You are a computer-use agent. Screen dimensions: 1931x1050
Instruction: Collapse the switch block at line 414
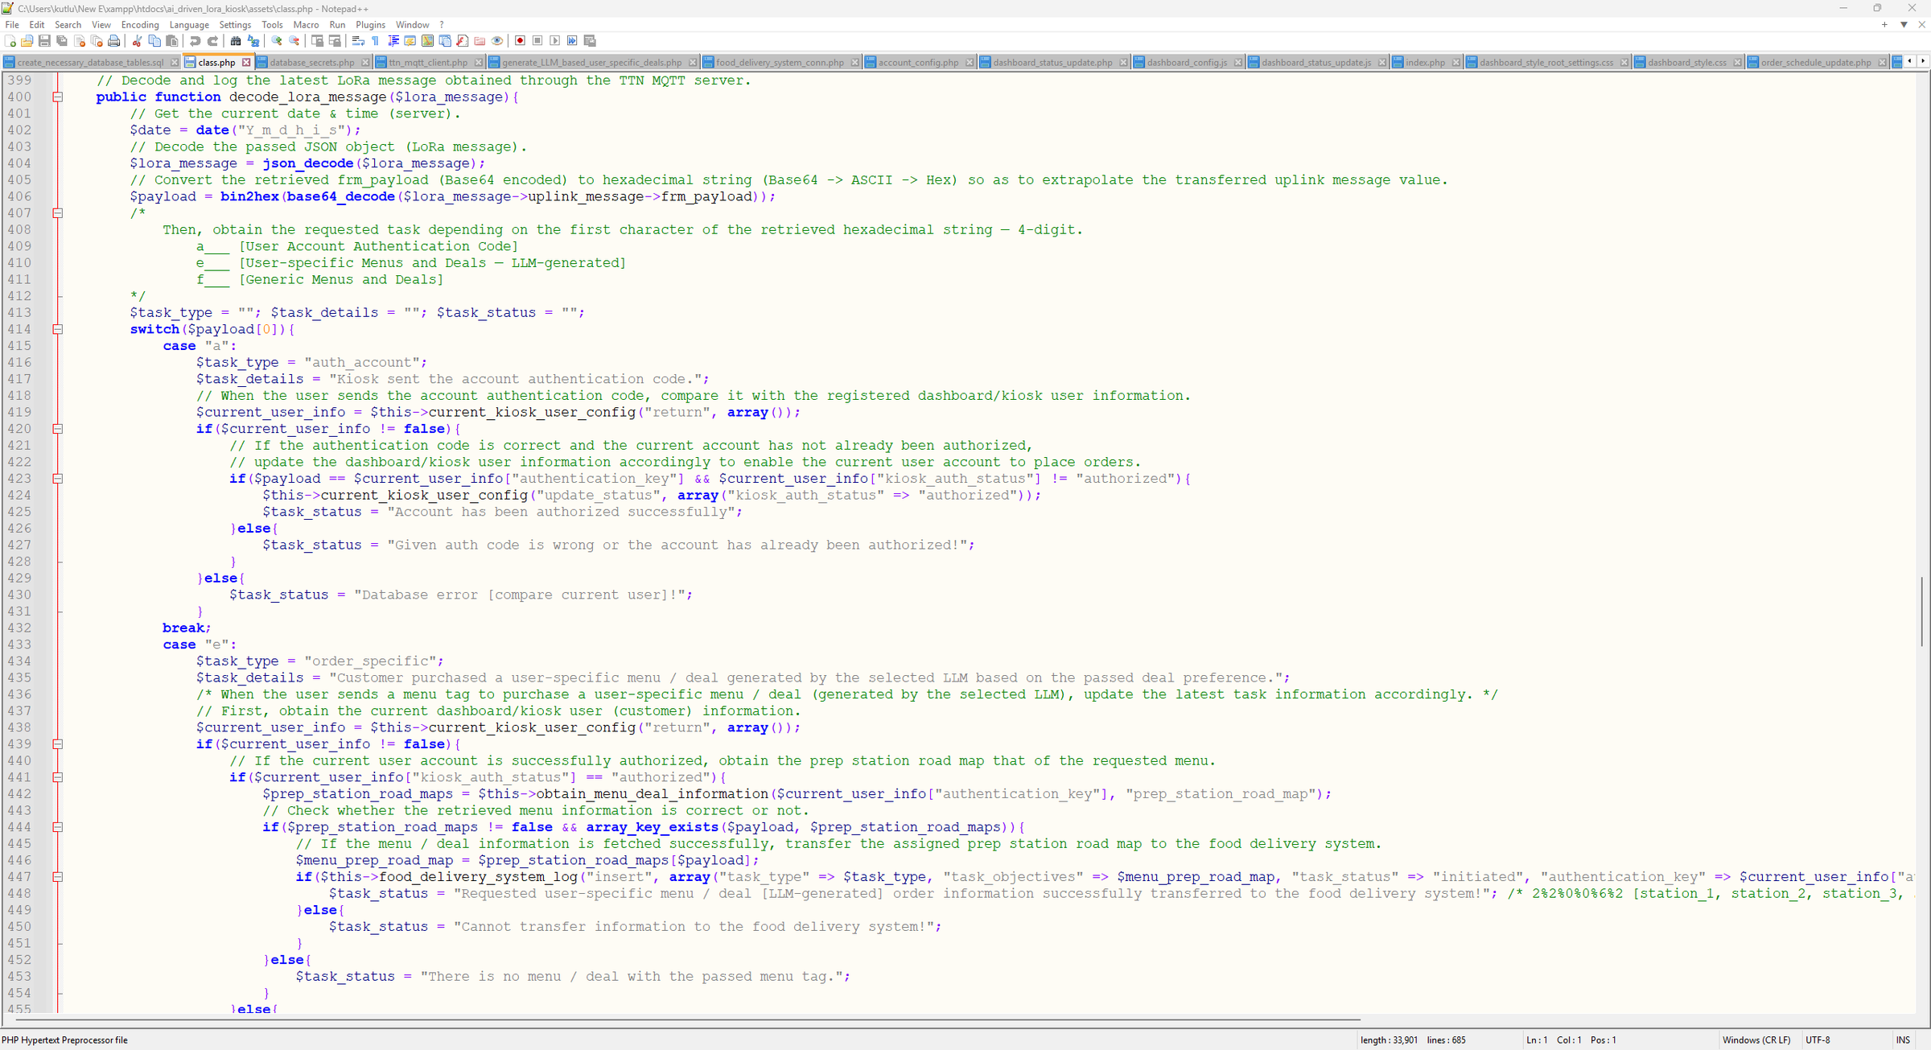coord(58,329)
